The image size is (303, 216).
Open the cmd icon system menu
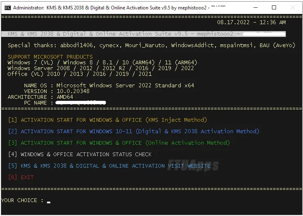(x=8, y=8)
